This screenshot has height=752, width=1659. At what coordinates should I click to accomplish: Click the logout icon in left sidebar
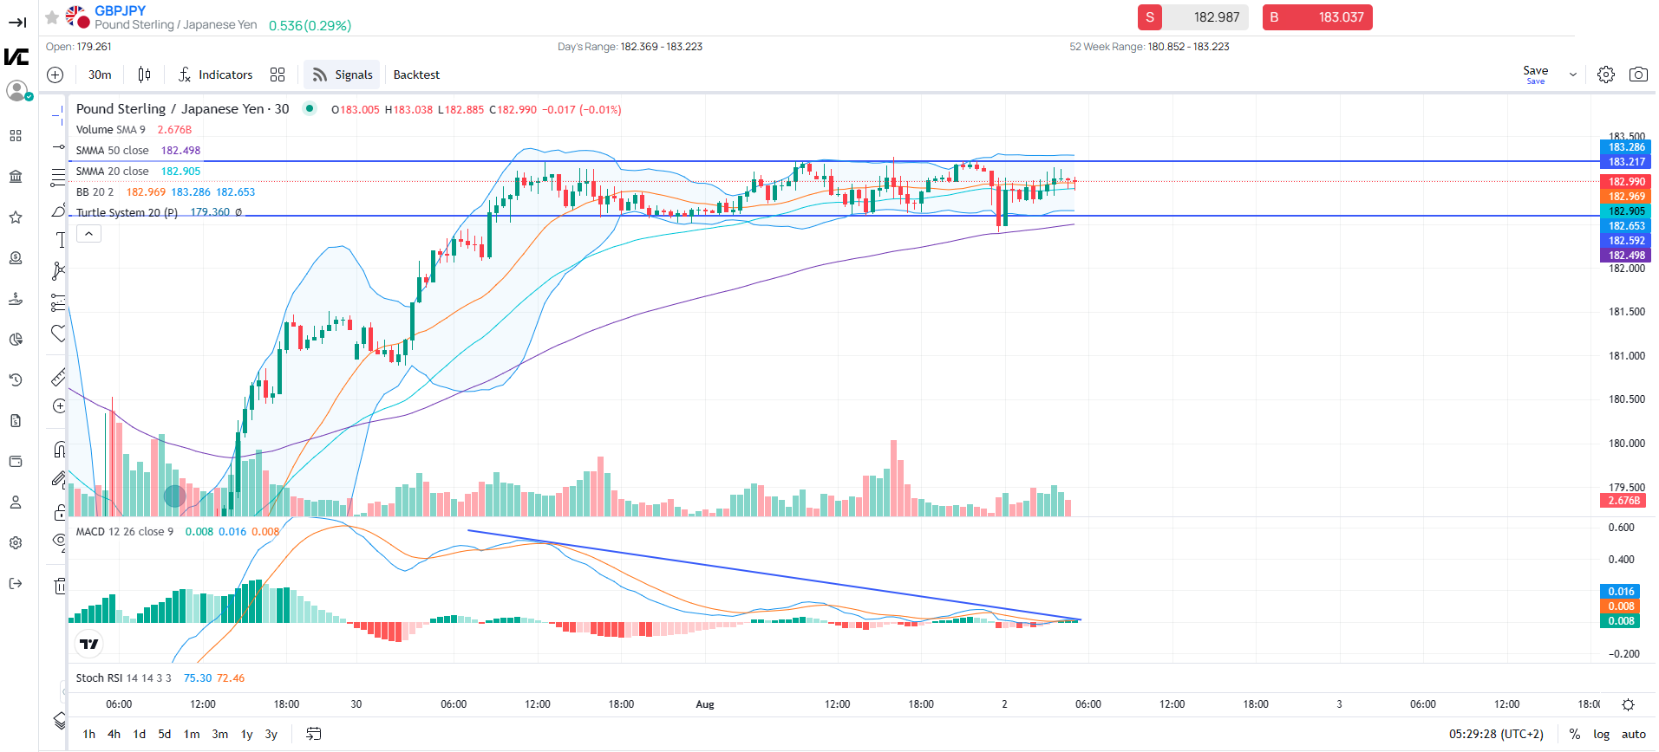(x=16, y=583)
